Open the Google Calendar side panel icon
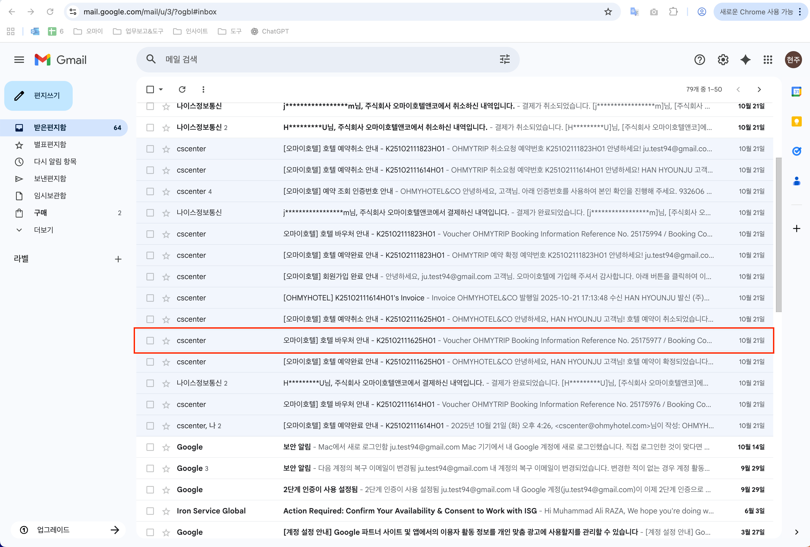This screenshot has width=810, height=547. tap(796, 92)
